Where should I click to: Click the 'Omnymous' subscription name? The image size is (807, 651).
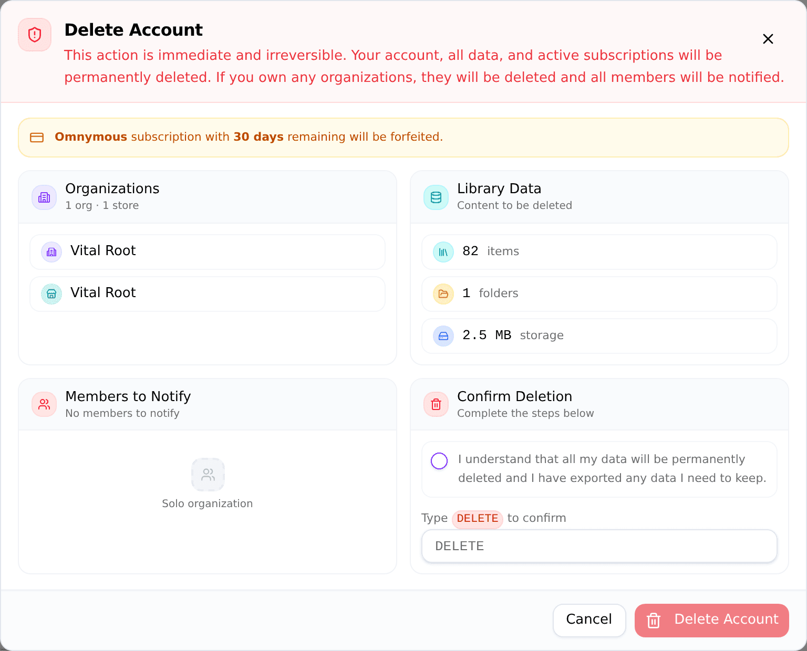[91, 137]
